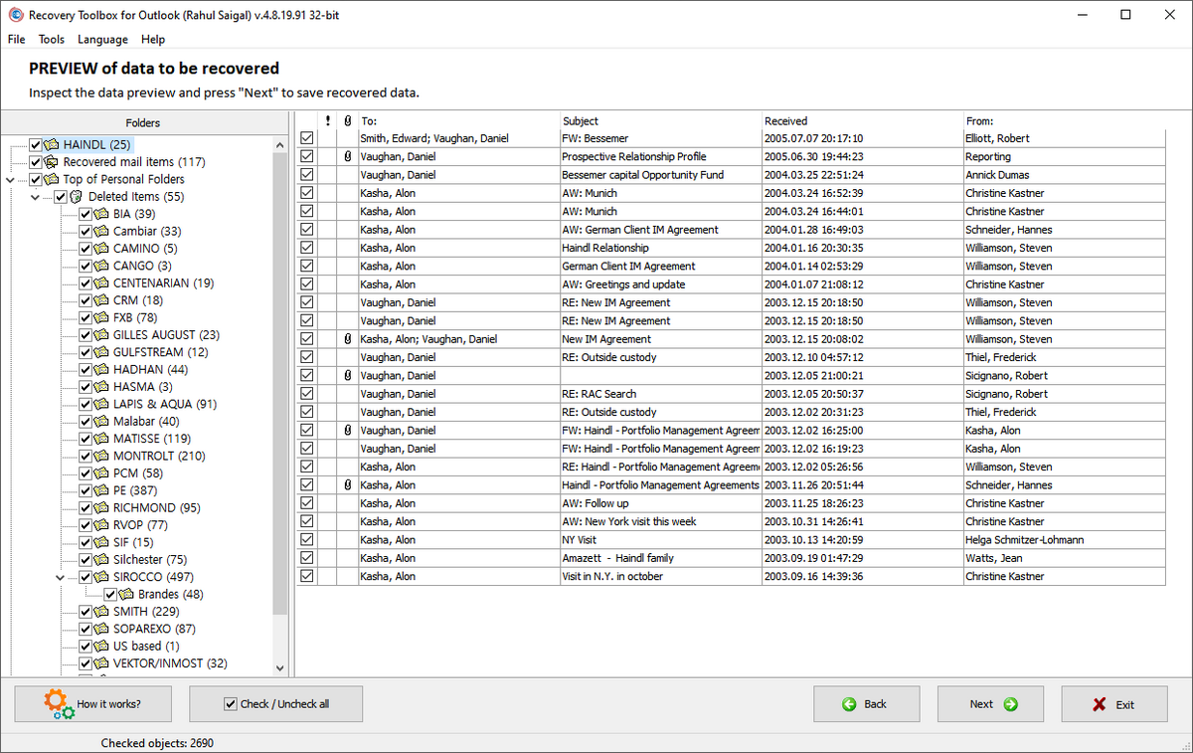Toggle the Check / Uncheck all box

point(231,703)
